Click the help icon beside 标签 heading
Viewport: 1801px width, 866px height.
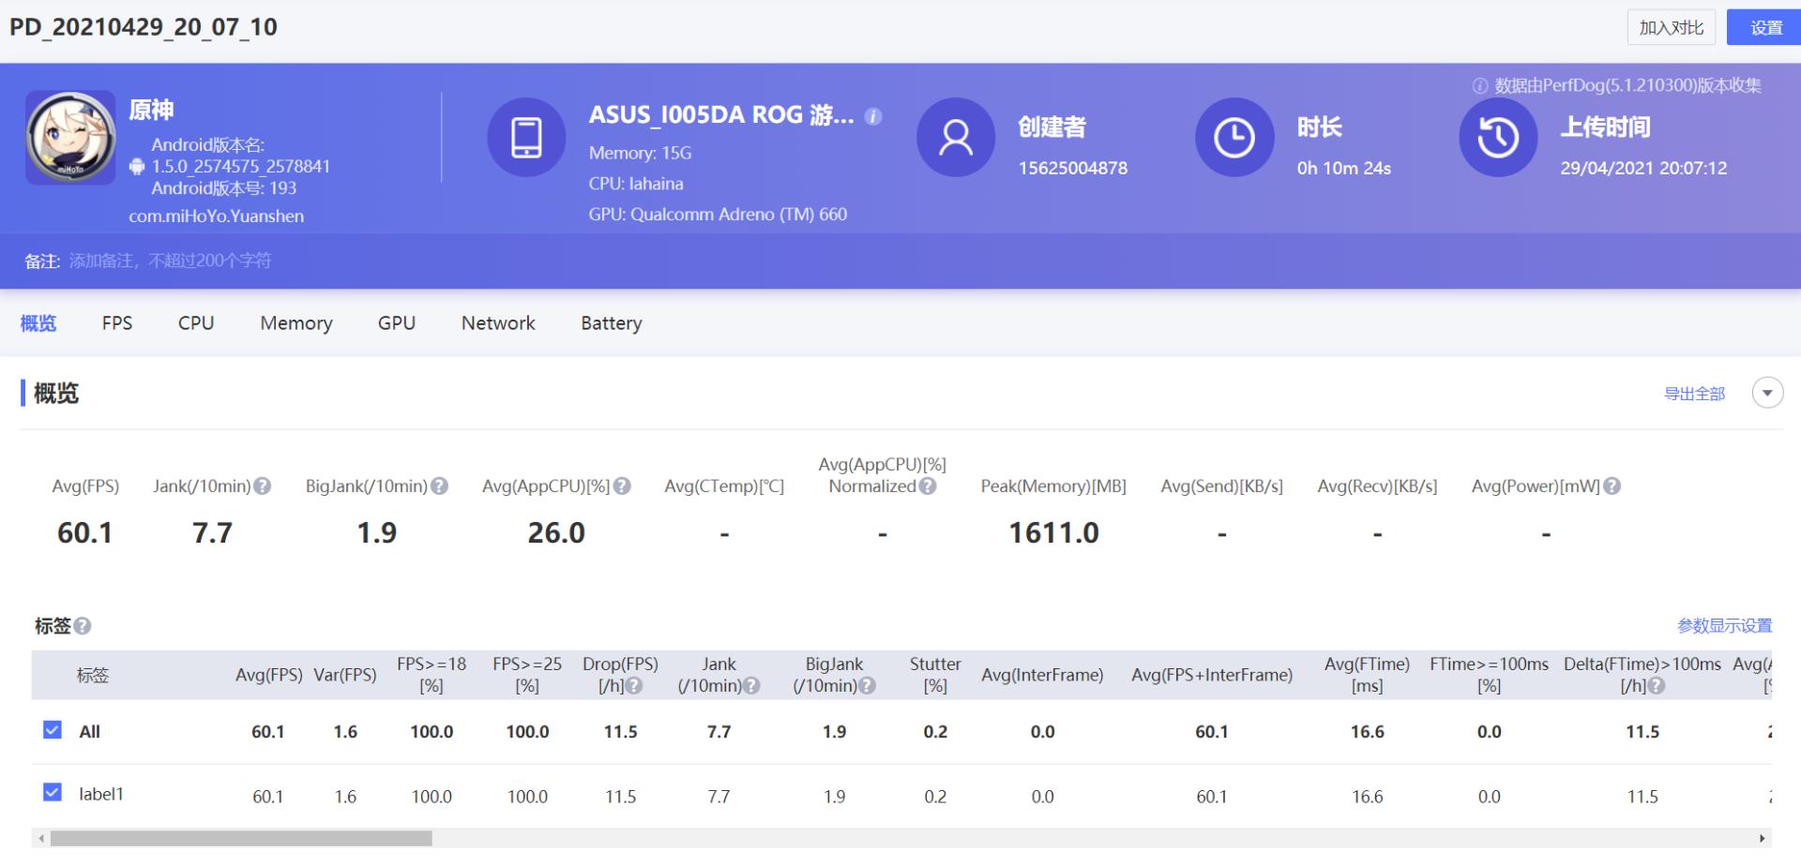click(x=83, y=626)
